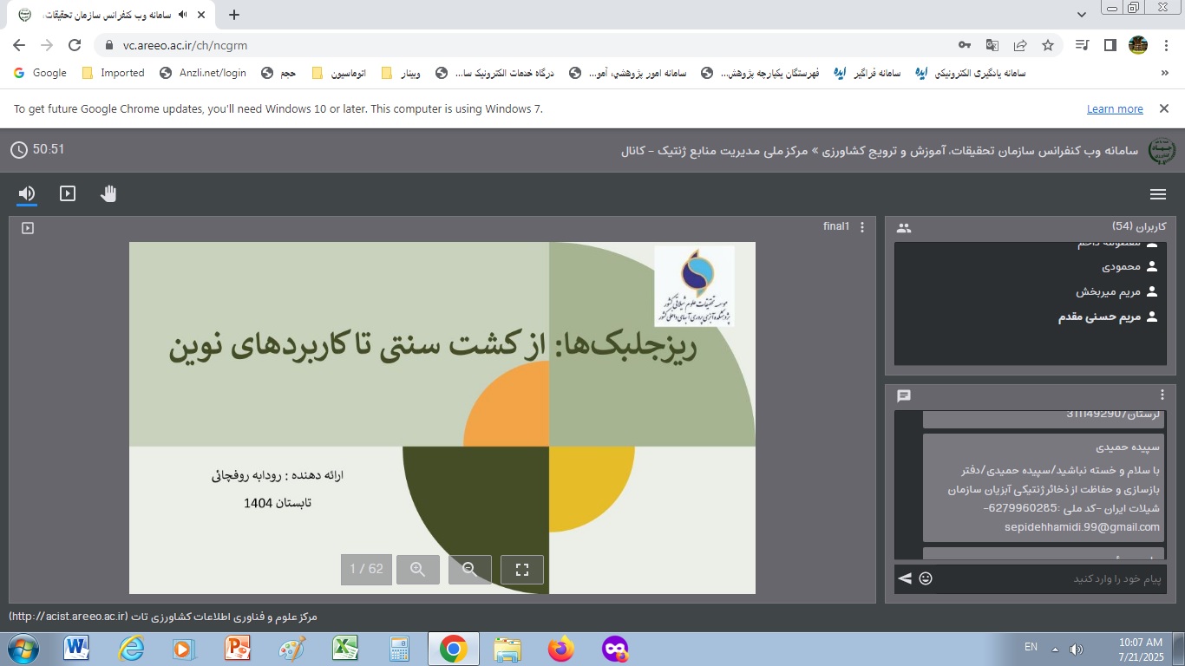The width and height of the screenshot is (1185, 666).
Task: Click the video playback icon in conference toolbar
Action: (68, 193)
